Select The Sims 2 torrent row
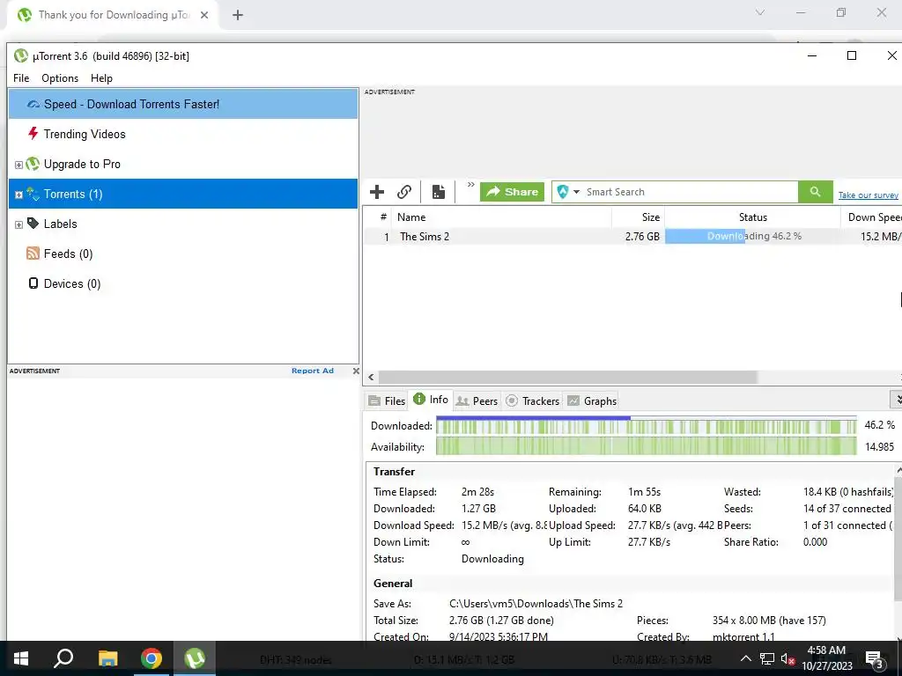The height and width of the screenshot is (676, 902). click(632, 236)
